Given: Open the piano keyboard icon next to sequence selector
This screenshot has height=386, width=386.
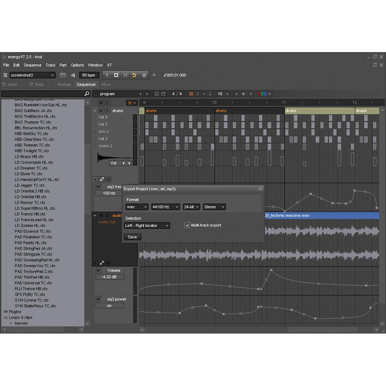Looking at the screenshot, I should pyautogui.click(x=63, y=75).
